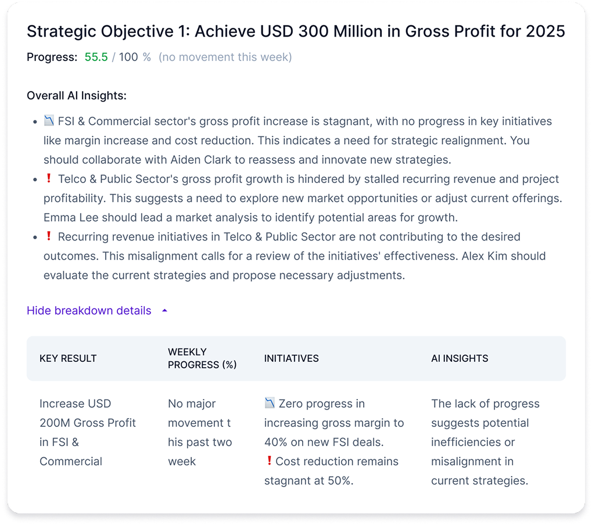This screenshot has height=525, width=592.
Task: Click the red exclamation icon before "Recurring revenue initiatives"
Action: coord(49,236)
